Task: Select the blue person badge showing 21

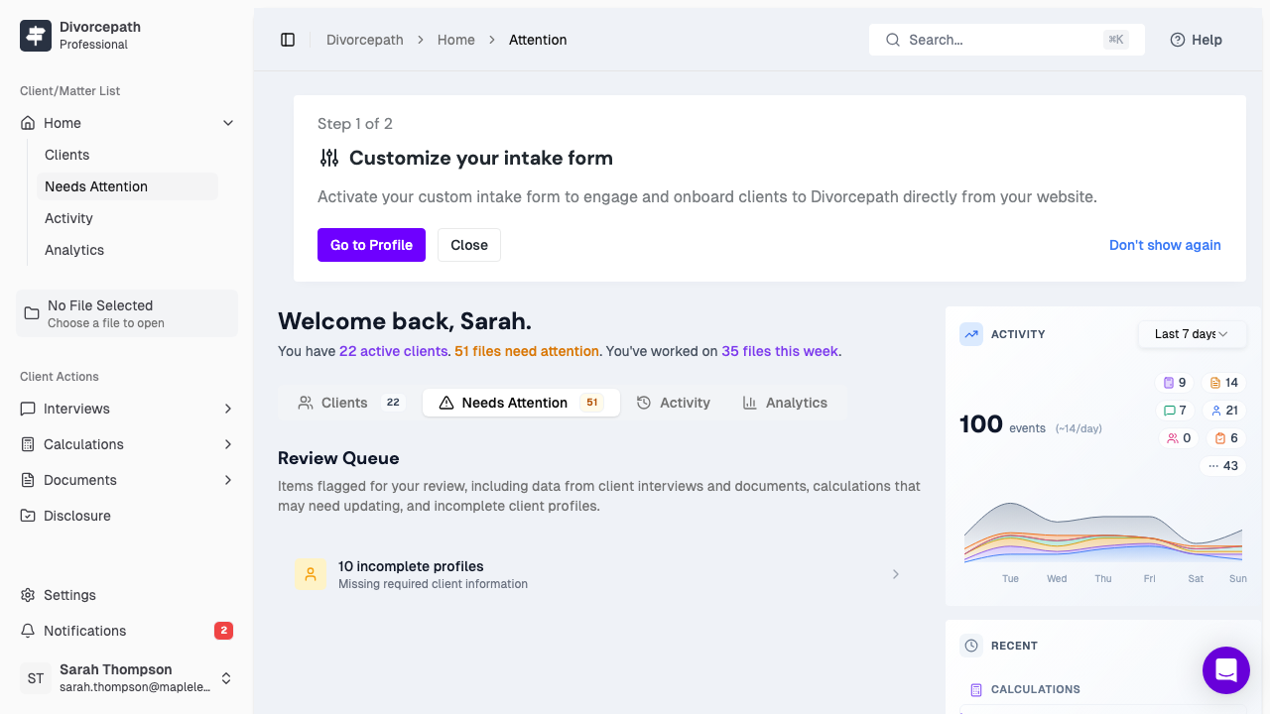Action: 1224,411
